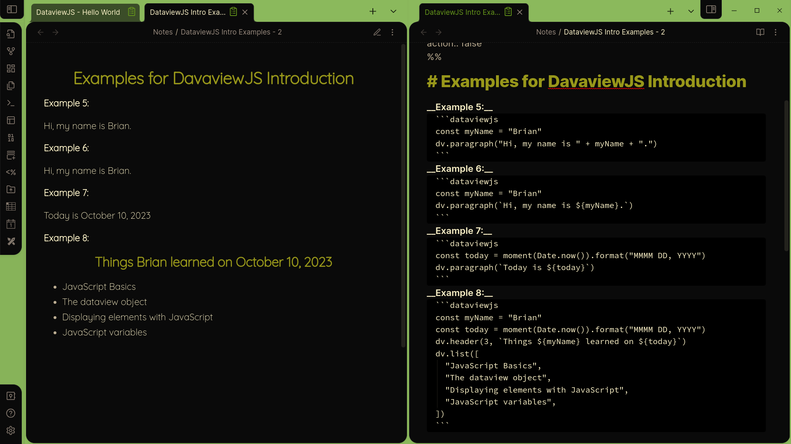Switch to DataviewJS - Hello World tab
Screen dimensions: 791x444
78,12
